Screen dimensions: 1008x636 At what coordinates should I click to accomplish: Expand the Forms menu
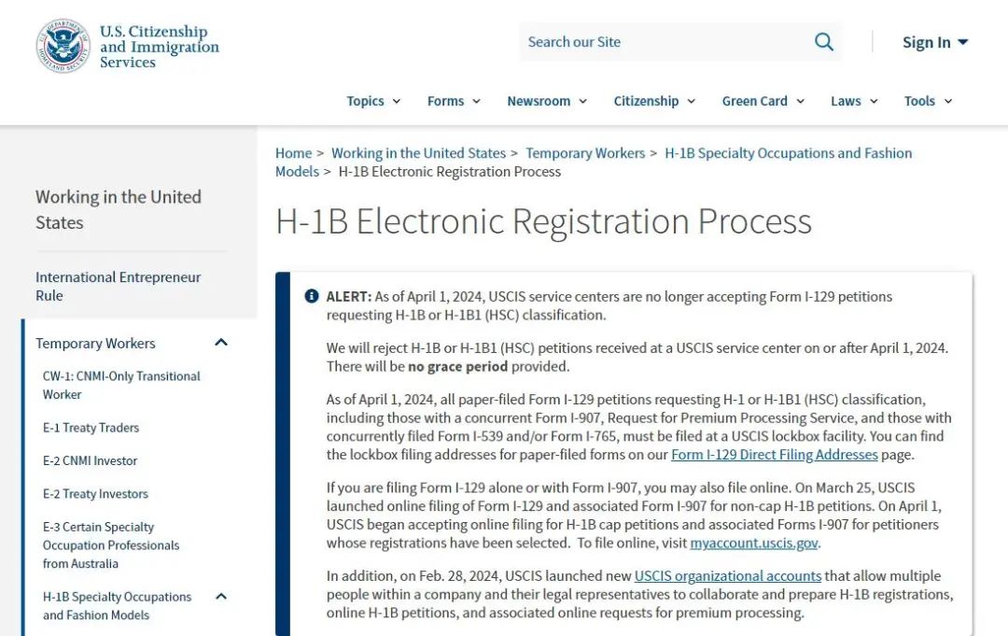(x=454, y=101)
